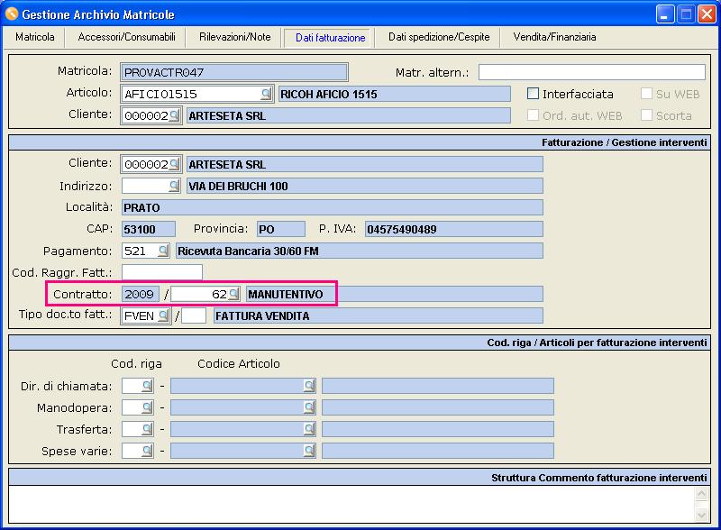Open lookup icon for Tipo doc.to fatt.
This screenshot has width=721, height=530.
pos(163,315)
